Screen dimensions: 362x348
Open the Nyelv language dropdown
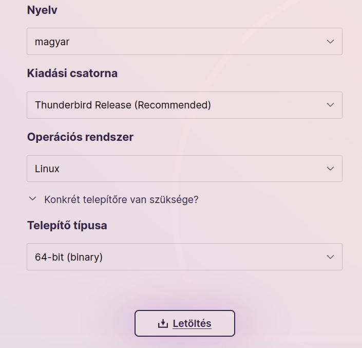[184, 41]
